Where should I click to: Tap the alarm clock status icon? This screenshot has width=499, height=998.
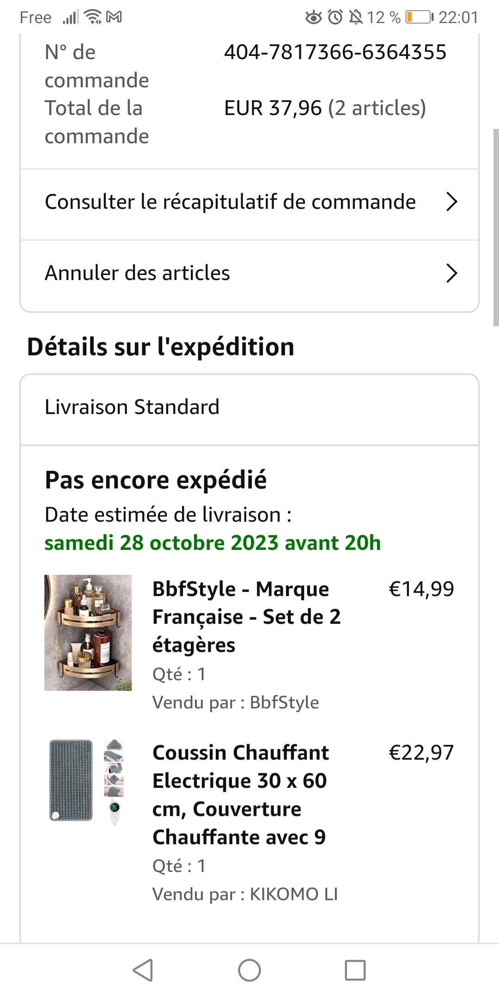pyautogui.click(x=335, y=17)
